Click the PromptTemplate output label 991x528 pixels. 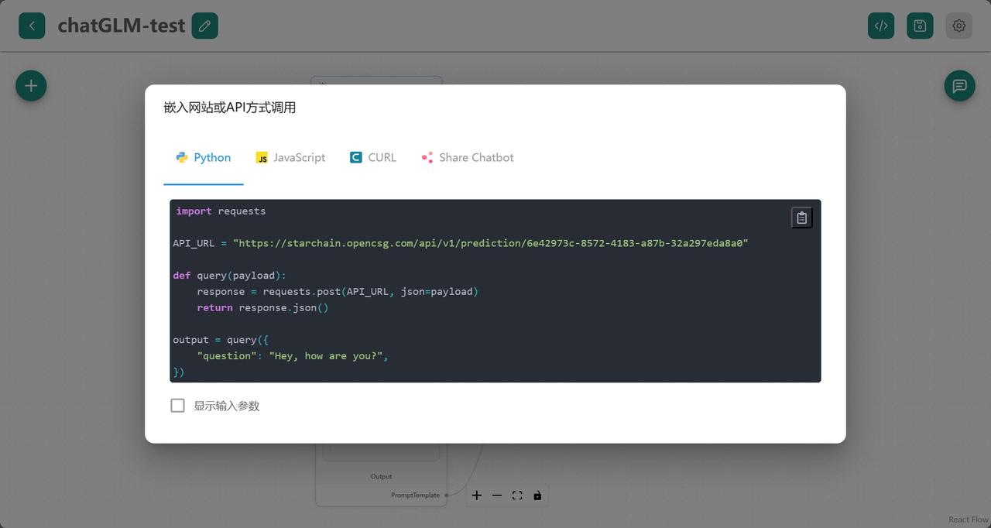pos(415,495)
